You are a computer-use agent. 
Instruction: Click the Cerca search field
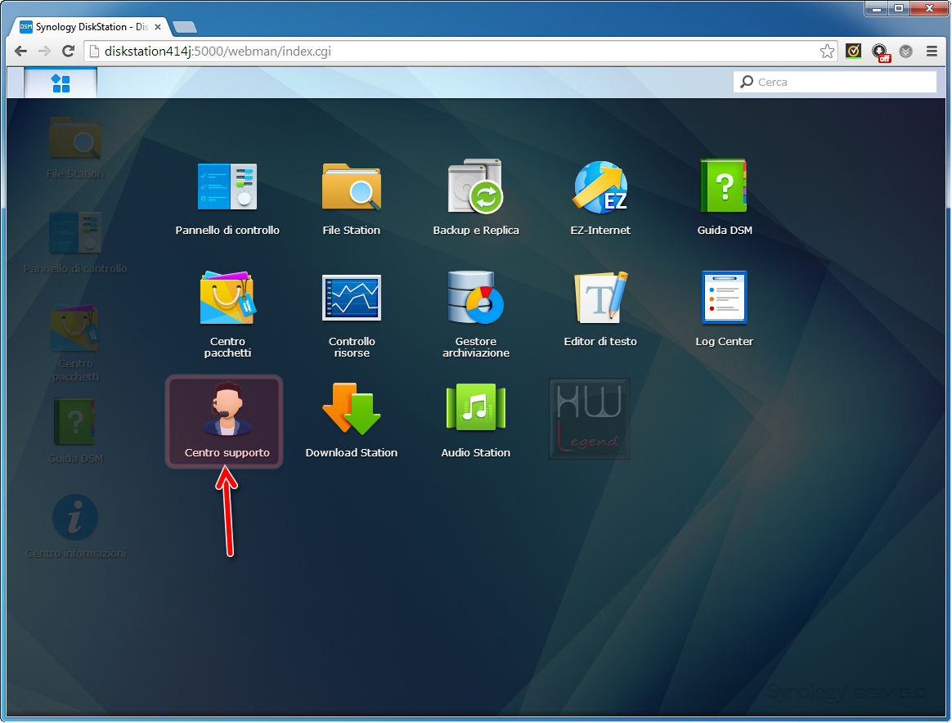835,82
